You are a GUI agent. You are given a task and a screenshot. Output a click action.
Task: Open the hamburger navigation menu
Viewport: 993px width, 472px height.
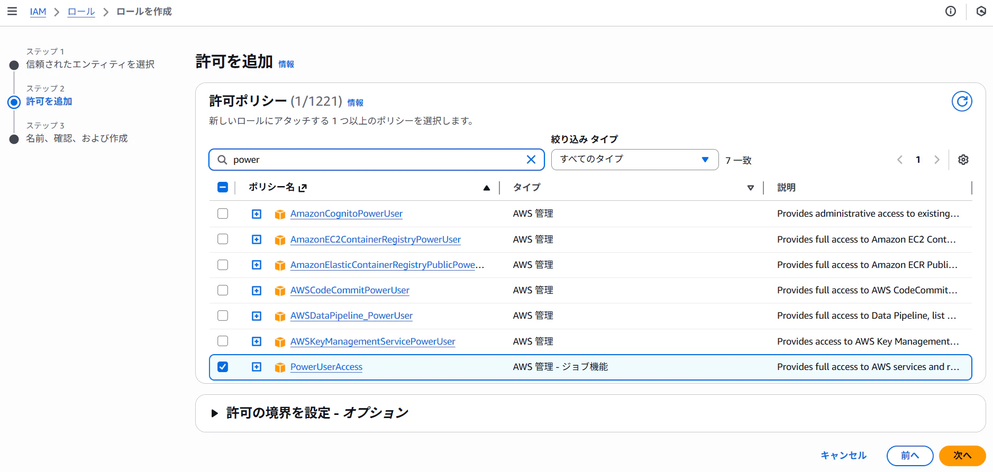(12, 11)
